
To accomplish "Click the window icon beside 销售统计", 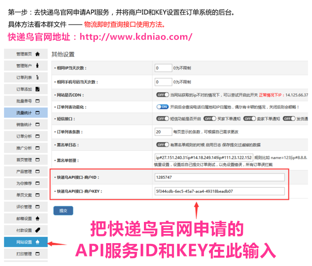I will [x=37, y=124].
